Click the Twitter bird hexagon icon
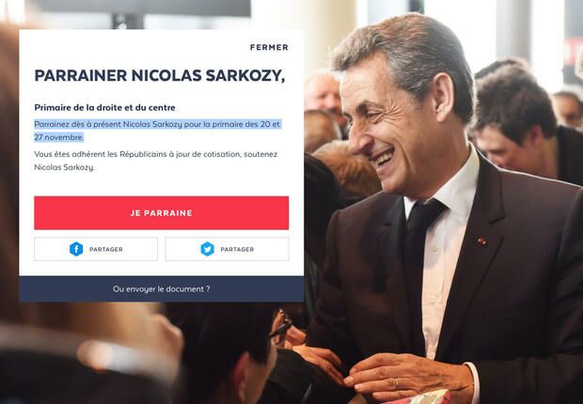 208,249
